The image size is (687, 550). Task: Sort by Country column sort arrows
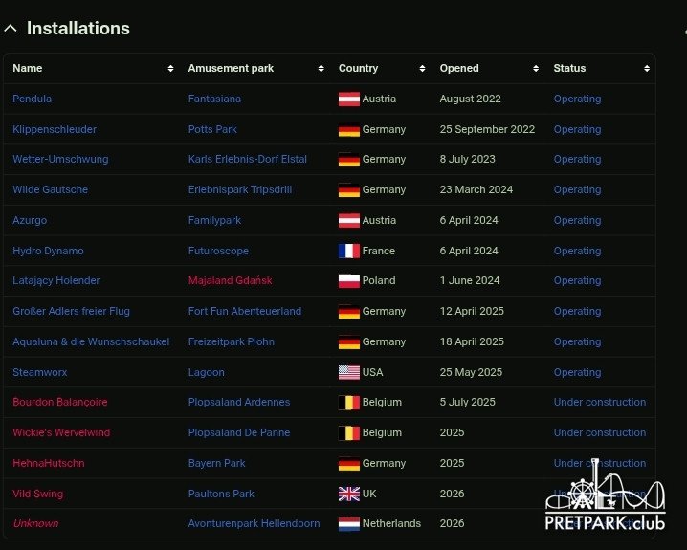click(x=422, y=69)
